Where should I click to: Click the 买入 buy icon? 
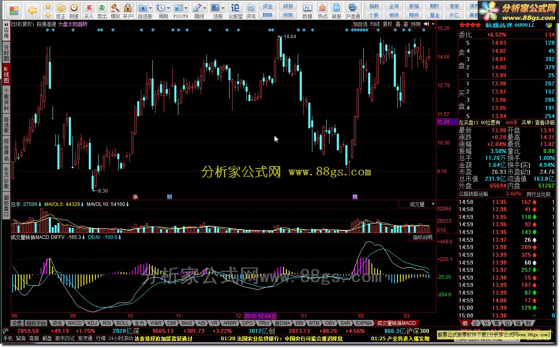tap(89, 10)
